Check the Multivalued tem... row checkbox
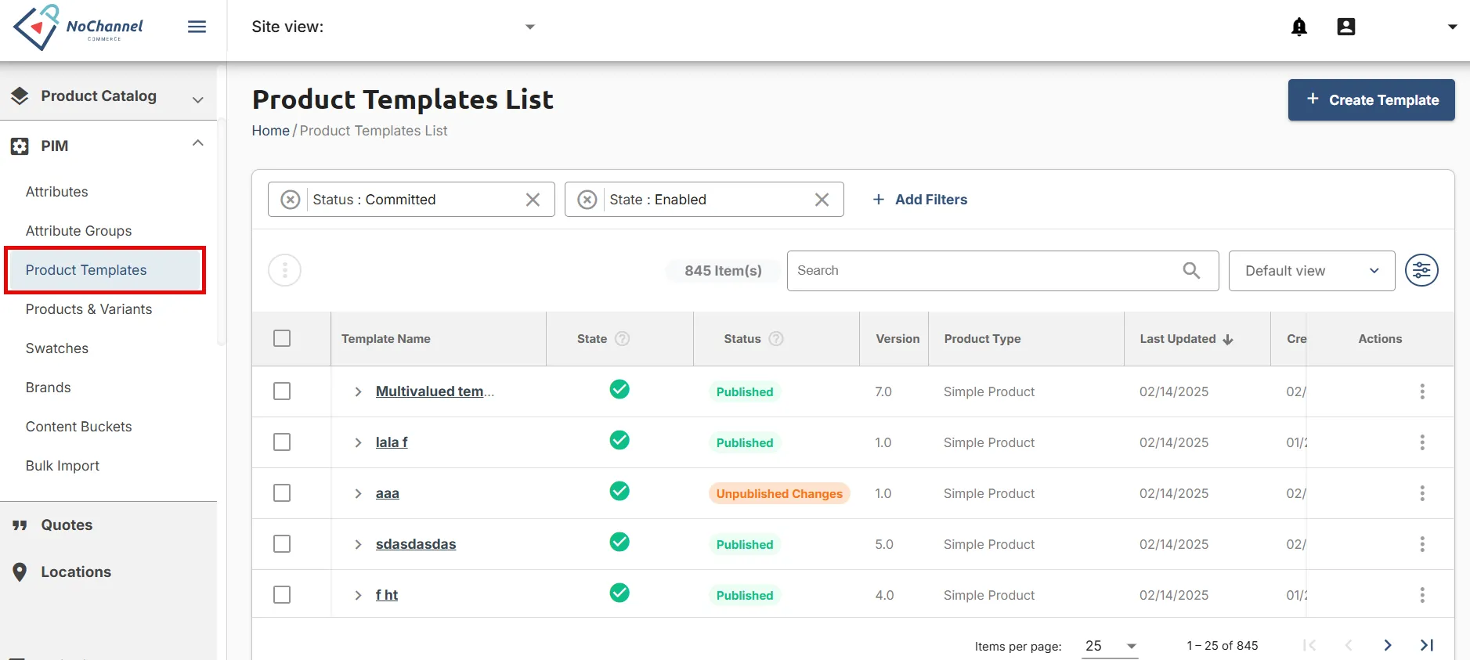 click(x=282, y=391)
